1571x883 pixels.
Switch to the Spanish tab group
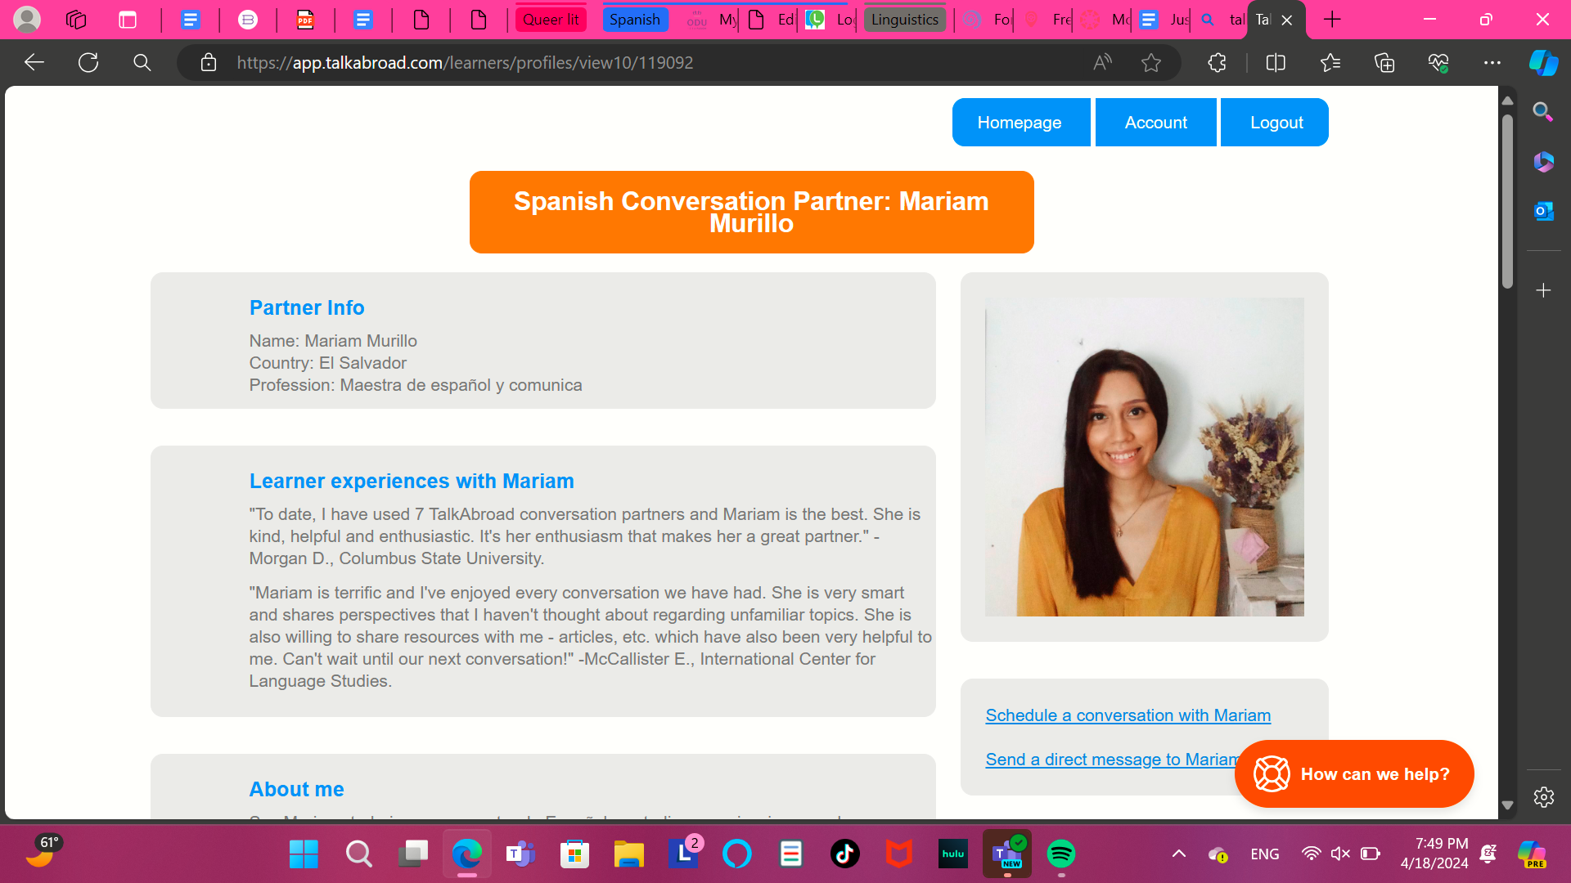pyautogui.click(x=635, y=20)
